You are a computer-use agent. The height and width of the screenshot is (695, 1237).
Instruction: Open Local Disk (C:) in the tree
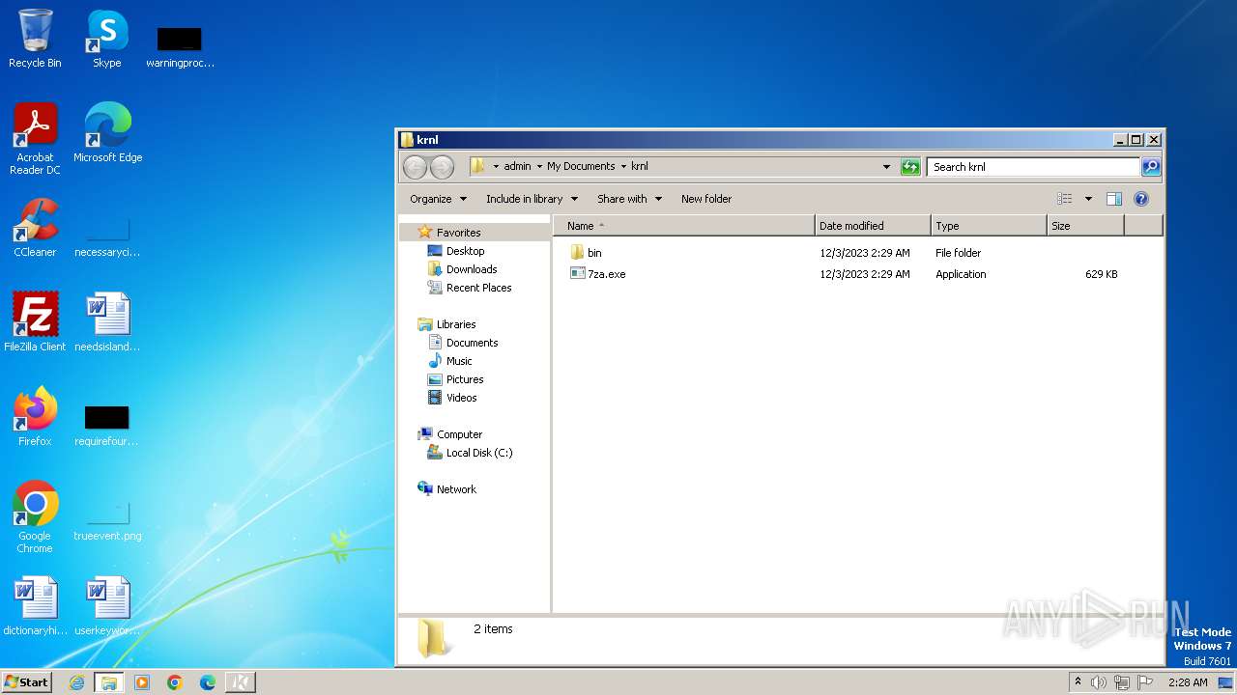[x=478, y=453]
